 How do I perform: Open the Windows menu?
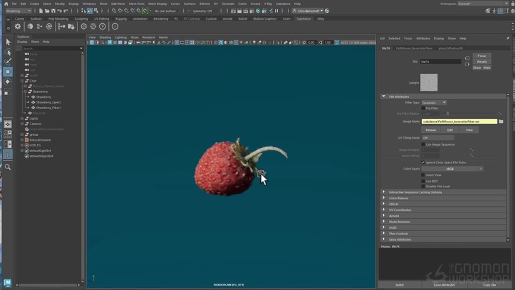[89, 4]
